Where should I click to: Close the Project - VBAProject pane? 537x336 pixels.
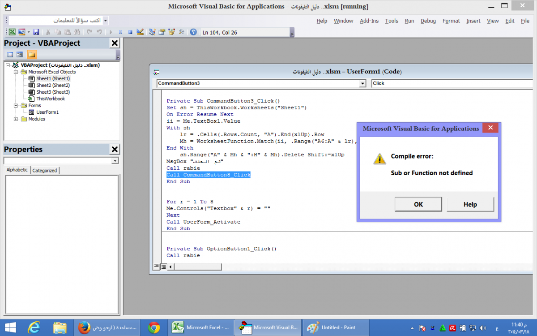(115, 43)
